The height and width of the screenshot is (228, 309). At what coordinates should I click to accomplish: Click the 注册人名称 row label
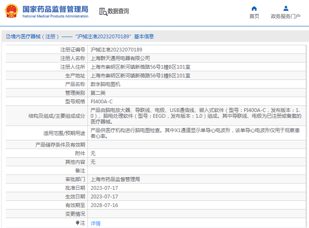tap(73, 58)
